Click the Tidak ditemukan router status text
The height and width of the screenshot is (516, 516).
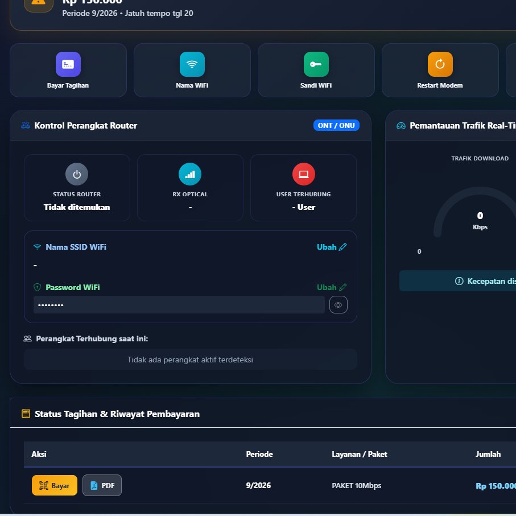point(77,207)
